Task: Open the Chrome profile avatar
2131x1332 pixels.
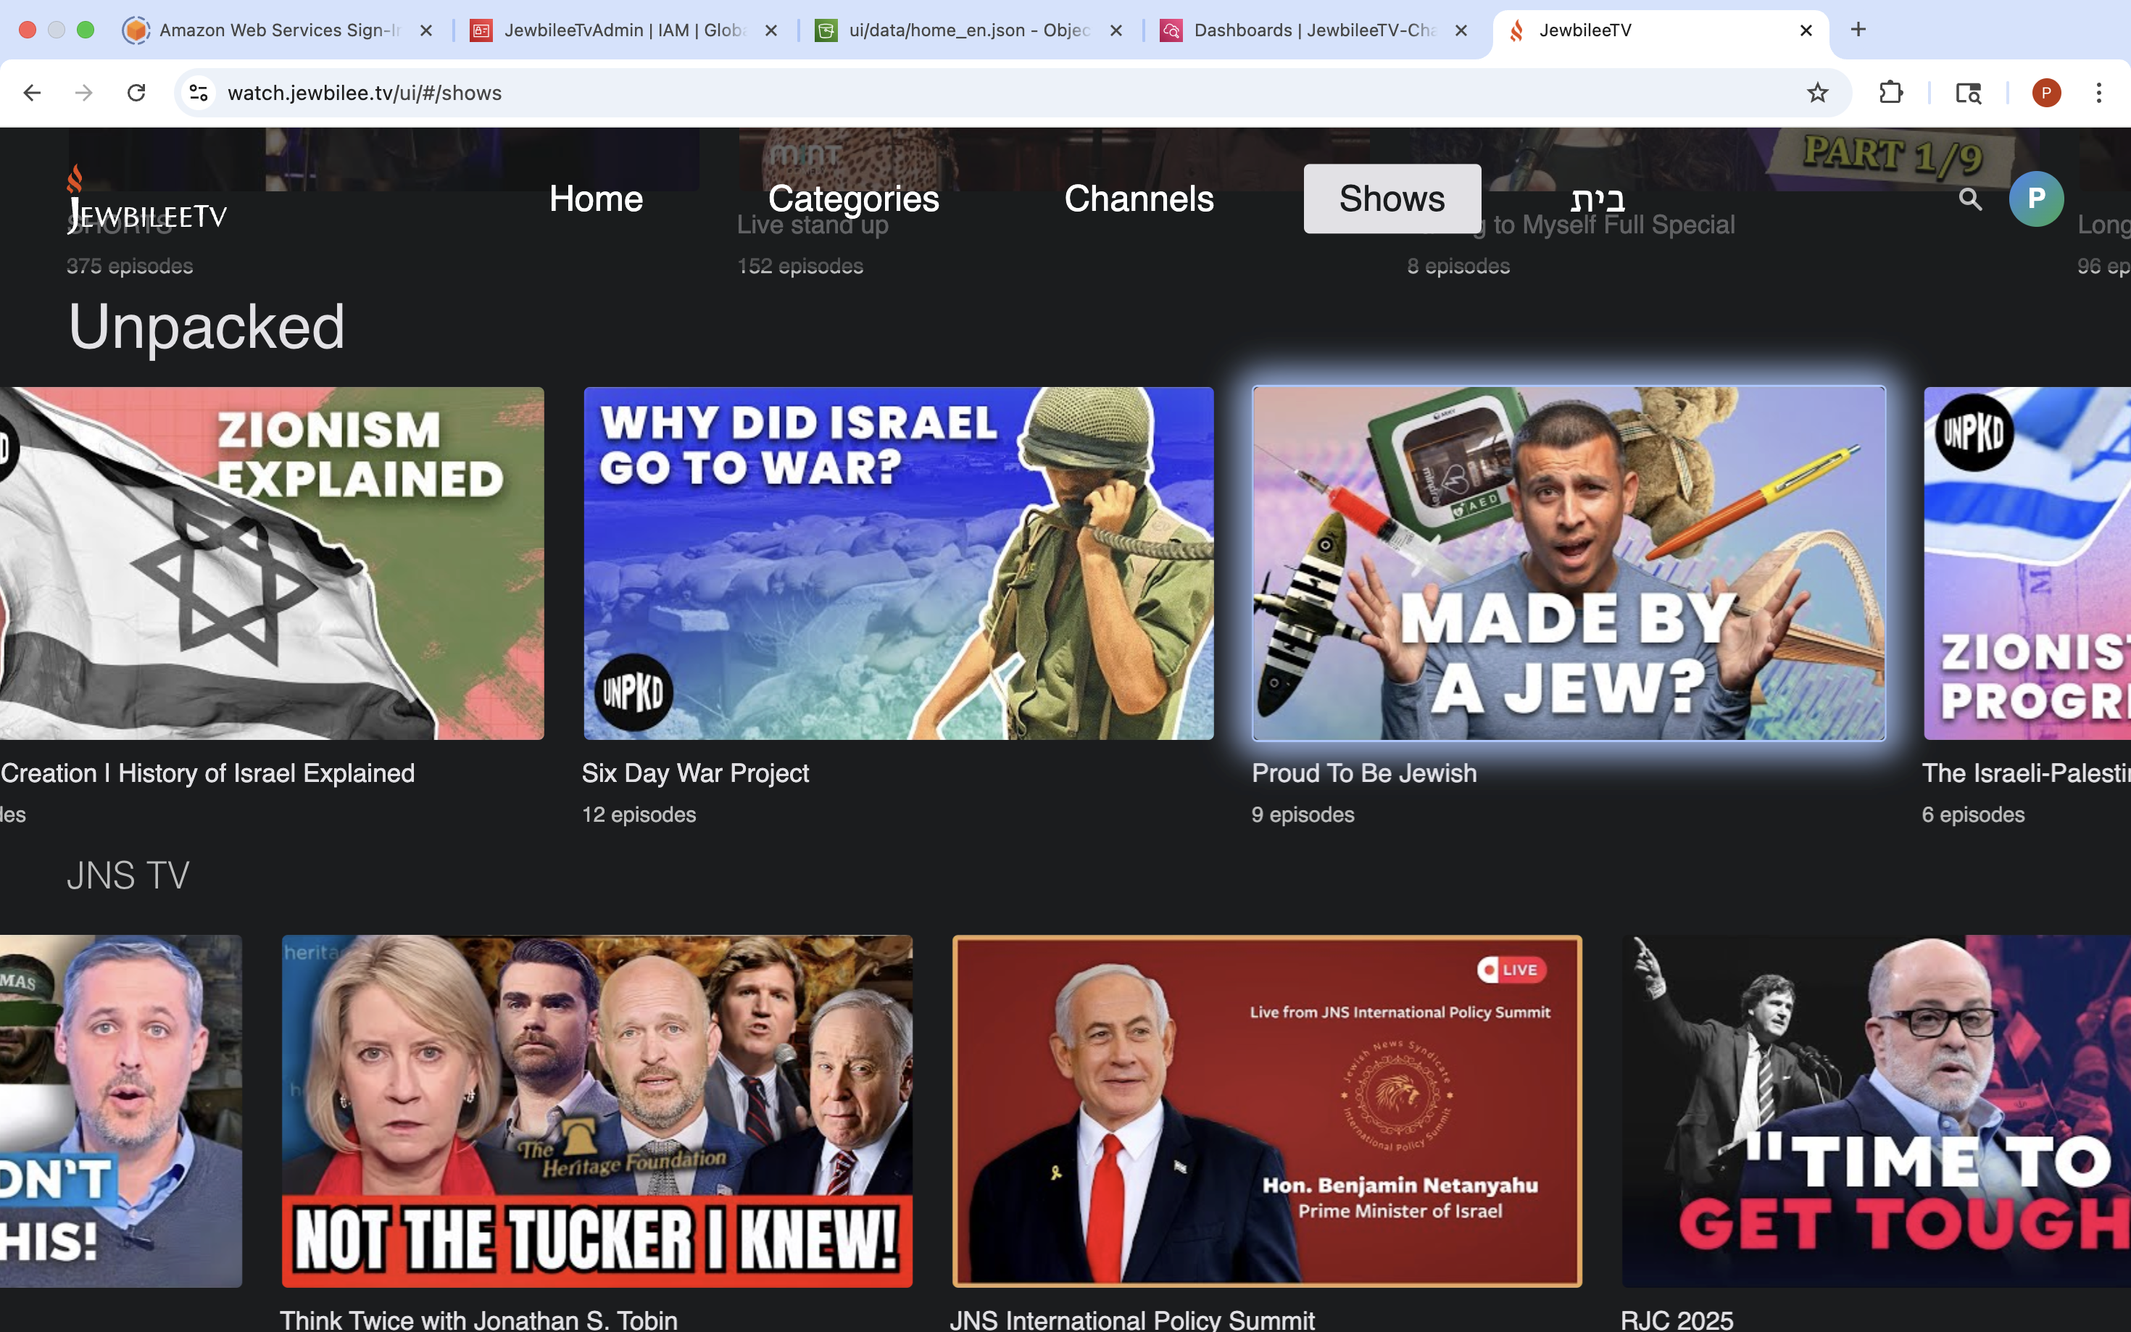Action: coord(2046,93)
